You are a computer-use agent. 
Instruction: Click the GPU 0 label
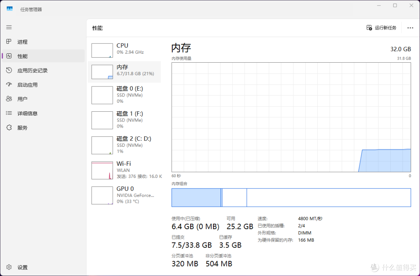[x=125, y=189]
